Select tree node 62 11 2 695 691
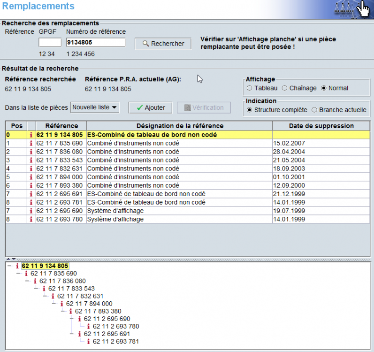The width and height of the screenshot is (374, 352). tap(107, 334)
